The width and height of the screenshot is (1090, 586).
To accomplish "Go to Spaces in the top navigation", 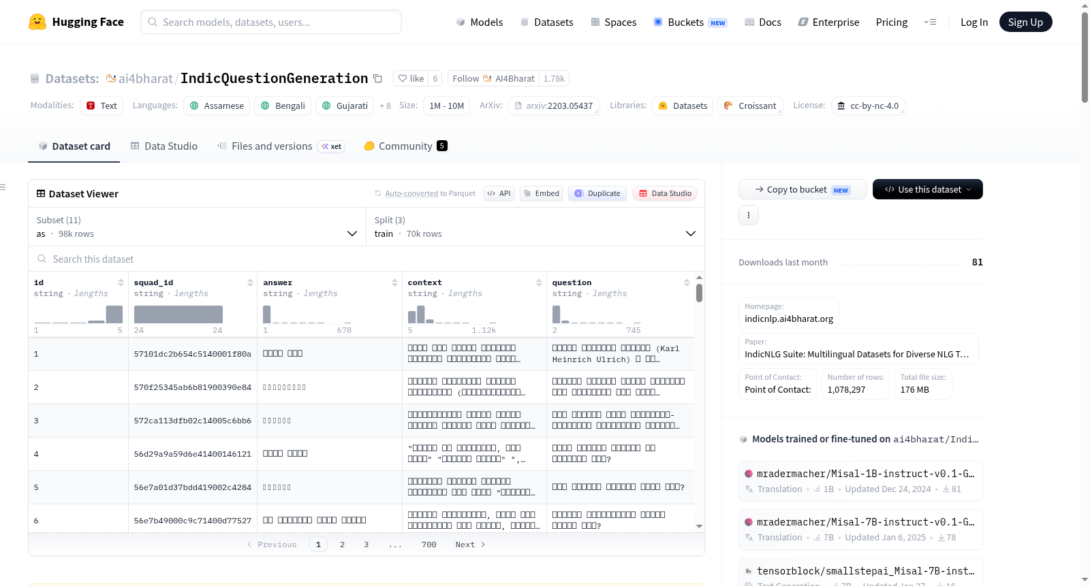I will click(x=614, y=22).
